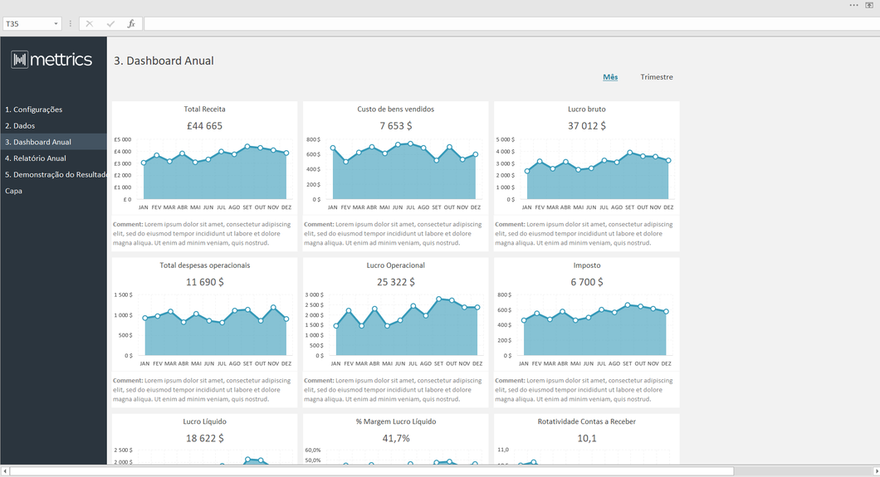
Task: Open the three-dots ribbon options icon
Action: pos(853,5)
